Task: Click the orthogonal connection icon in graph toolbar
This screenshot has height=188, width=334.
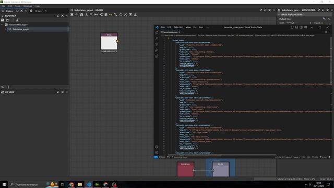Action: [x=116, y=15]
